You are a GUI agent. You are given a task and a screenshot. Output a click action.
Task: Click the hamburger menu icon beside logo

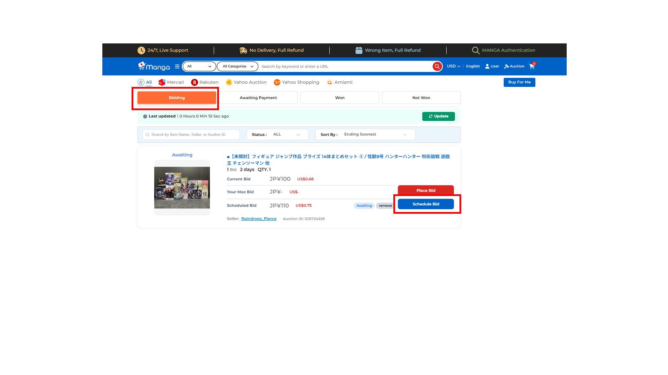pos(177,66)
